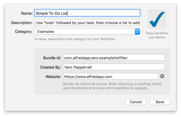Select the Created By field
Image resolution: width=181 pixels, height=117 pixels.
[x=114, y=67]
